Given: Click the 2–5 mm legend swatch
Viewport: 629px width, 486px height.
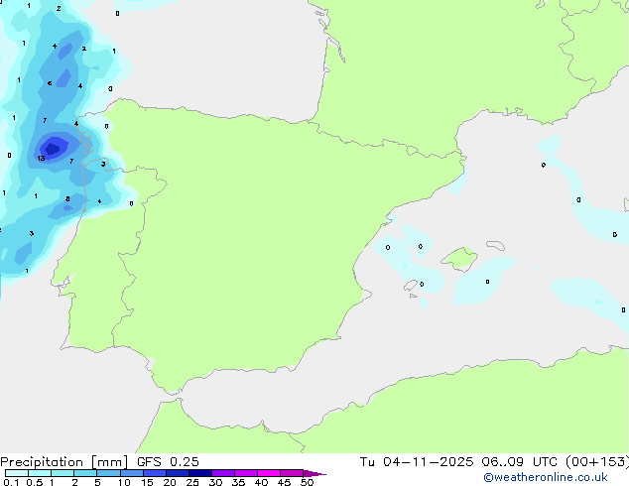Looking at the screenshot, I should click(x=85, y=473).
